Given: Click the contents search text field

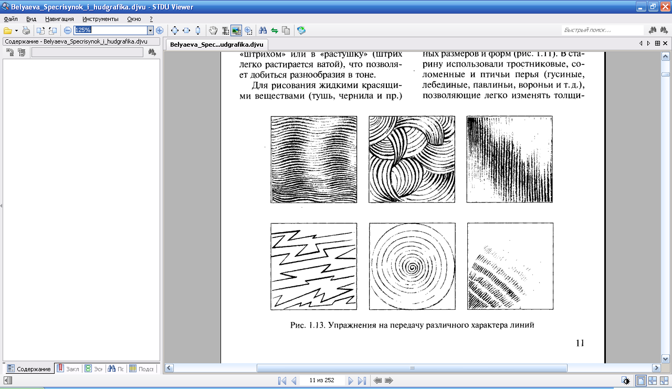Looking at the screenshot, I should tap(87, 52).
